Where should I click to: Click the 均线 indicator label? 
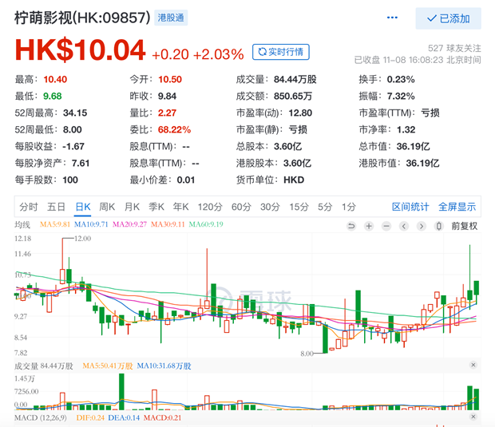tap(22, 225)
